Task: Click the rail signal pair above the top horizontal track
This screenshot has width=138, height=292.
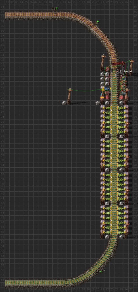Action: point(55,9)
